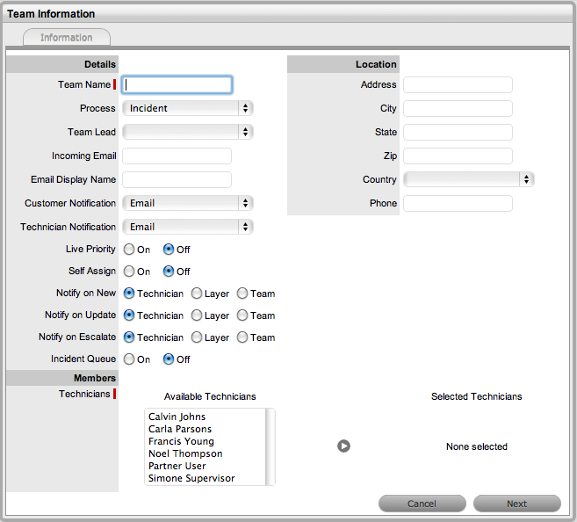This screenshot has height=522, width=577.
Task: Select Calvin Johns from the technician list
Action: click(177, 417)
